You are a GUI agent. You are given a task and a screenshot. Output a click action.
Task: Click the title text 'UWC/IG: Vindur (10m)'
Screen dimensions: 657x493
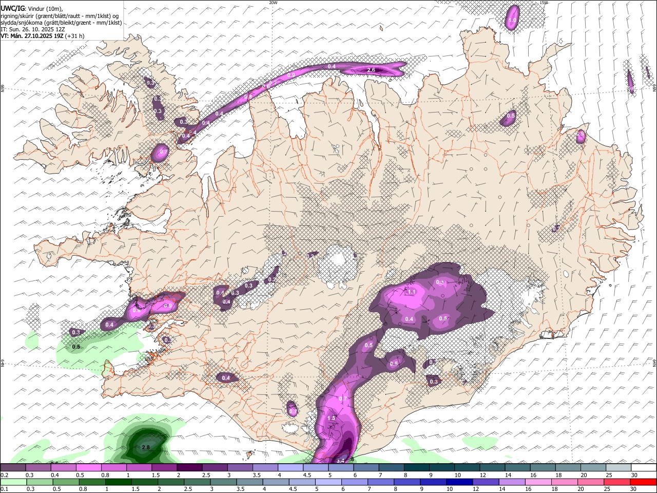31,9
